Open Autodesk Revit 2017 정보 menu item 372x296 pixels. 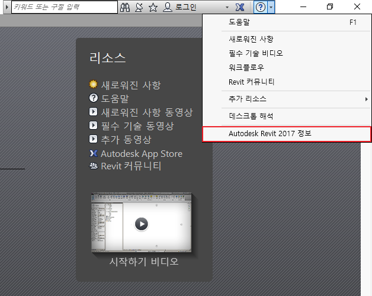[287, 134]
